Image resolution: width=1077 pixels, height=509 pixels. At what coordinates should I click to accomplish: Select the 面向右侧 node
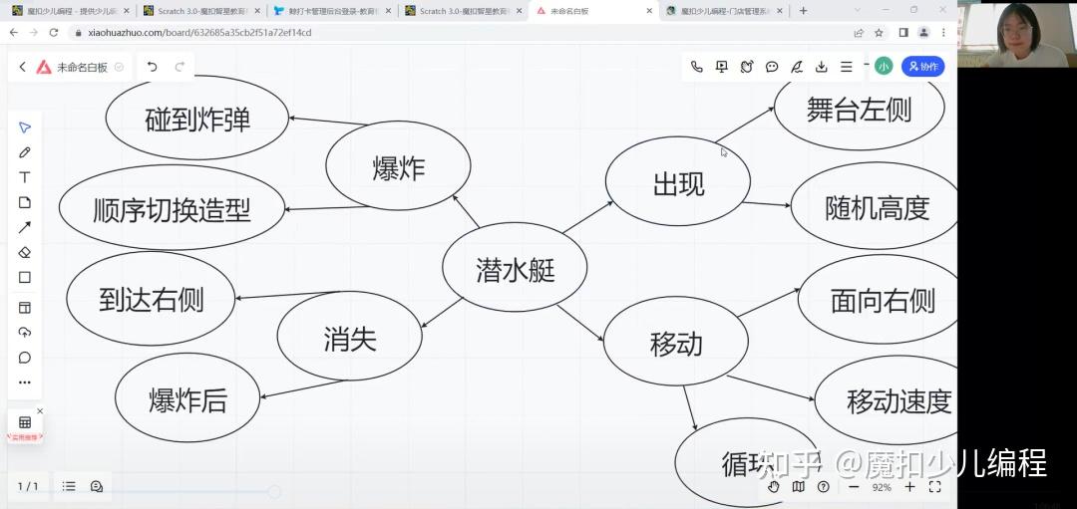[879, 299]
